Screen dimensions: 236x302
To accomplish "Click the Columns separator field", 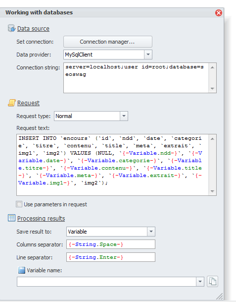I will click(x=111, y=244).
